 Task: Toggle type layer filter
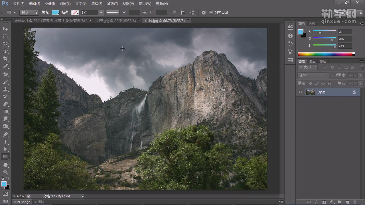coord(339,67)
